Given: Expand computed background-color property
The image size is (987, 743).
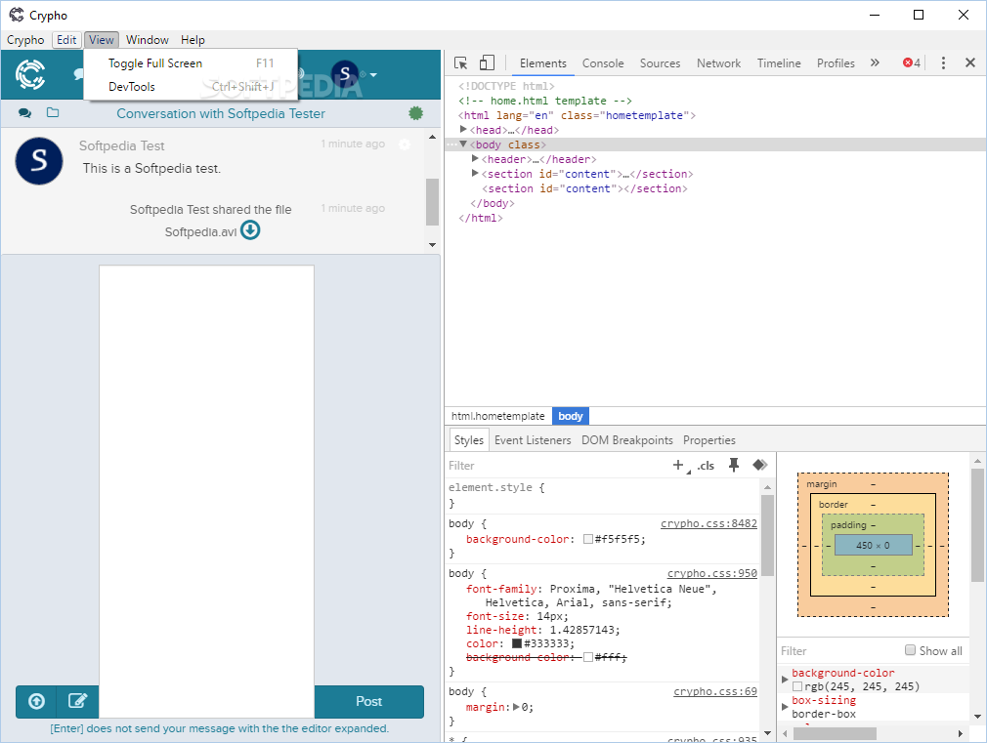Looking at the screenshot, I should tap(785, 680).
